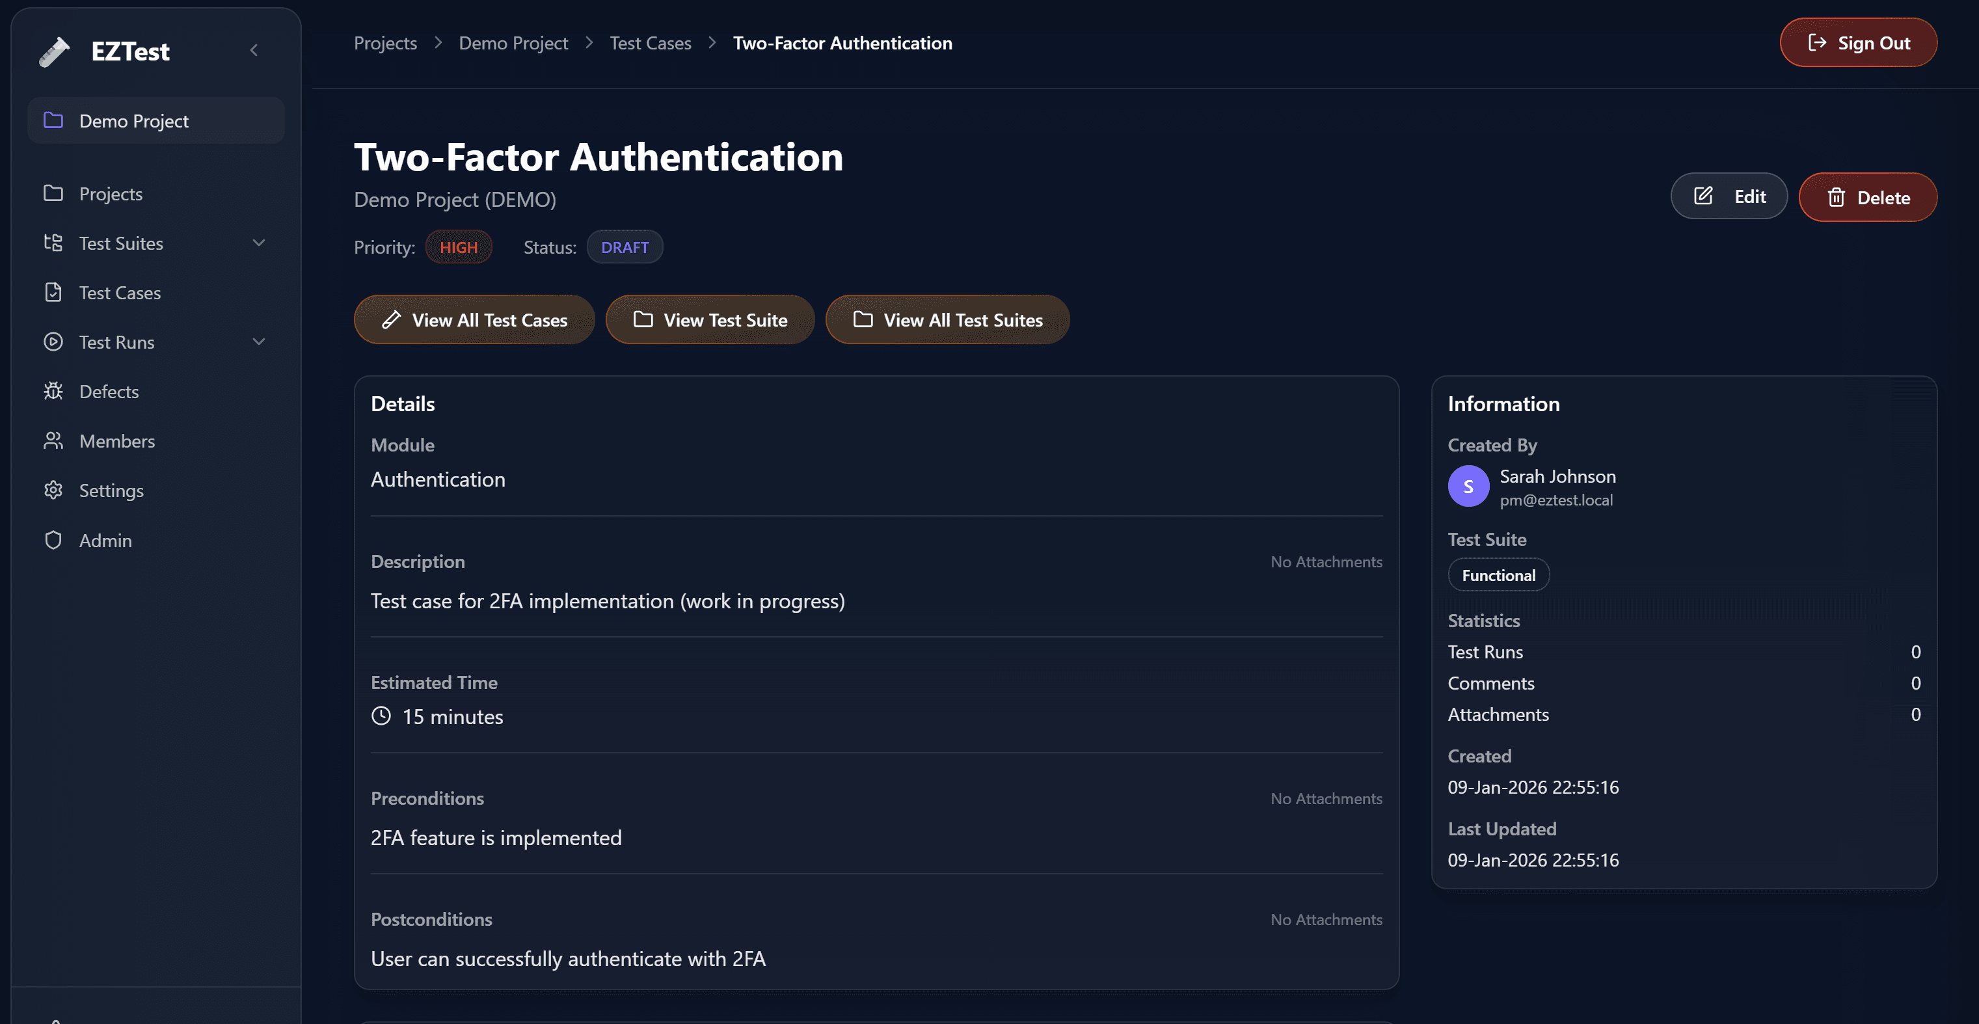This screenshot has height=1024, width=1979.
Task: Open Defects via the bug icon
Action: 53,391
